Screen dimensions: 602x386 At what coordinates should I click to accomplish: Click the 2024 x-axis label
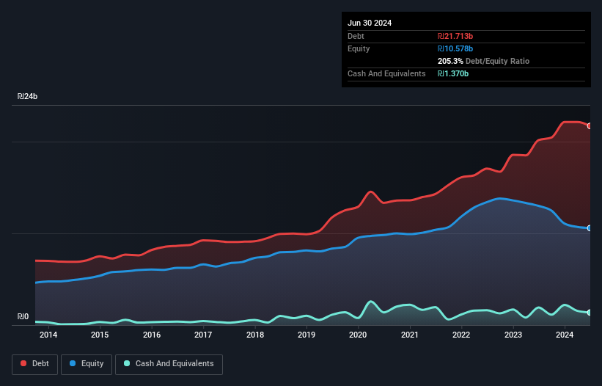point(565,335)
